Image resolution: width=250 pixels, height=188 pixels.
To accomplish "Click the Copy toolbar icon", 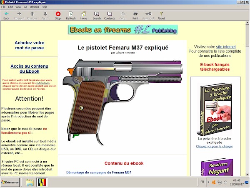I will [x=122, y=15].
